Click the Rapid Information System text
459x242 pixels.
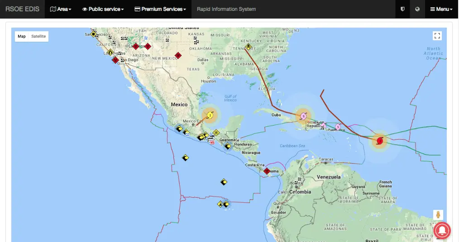pyautogui.click(x=226, y=9)
